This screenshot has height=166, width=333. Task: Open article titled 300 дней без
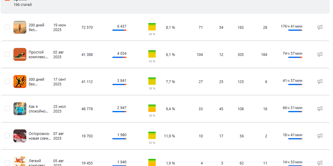[36, 82]
